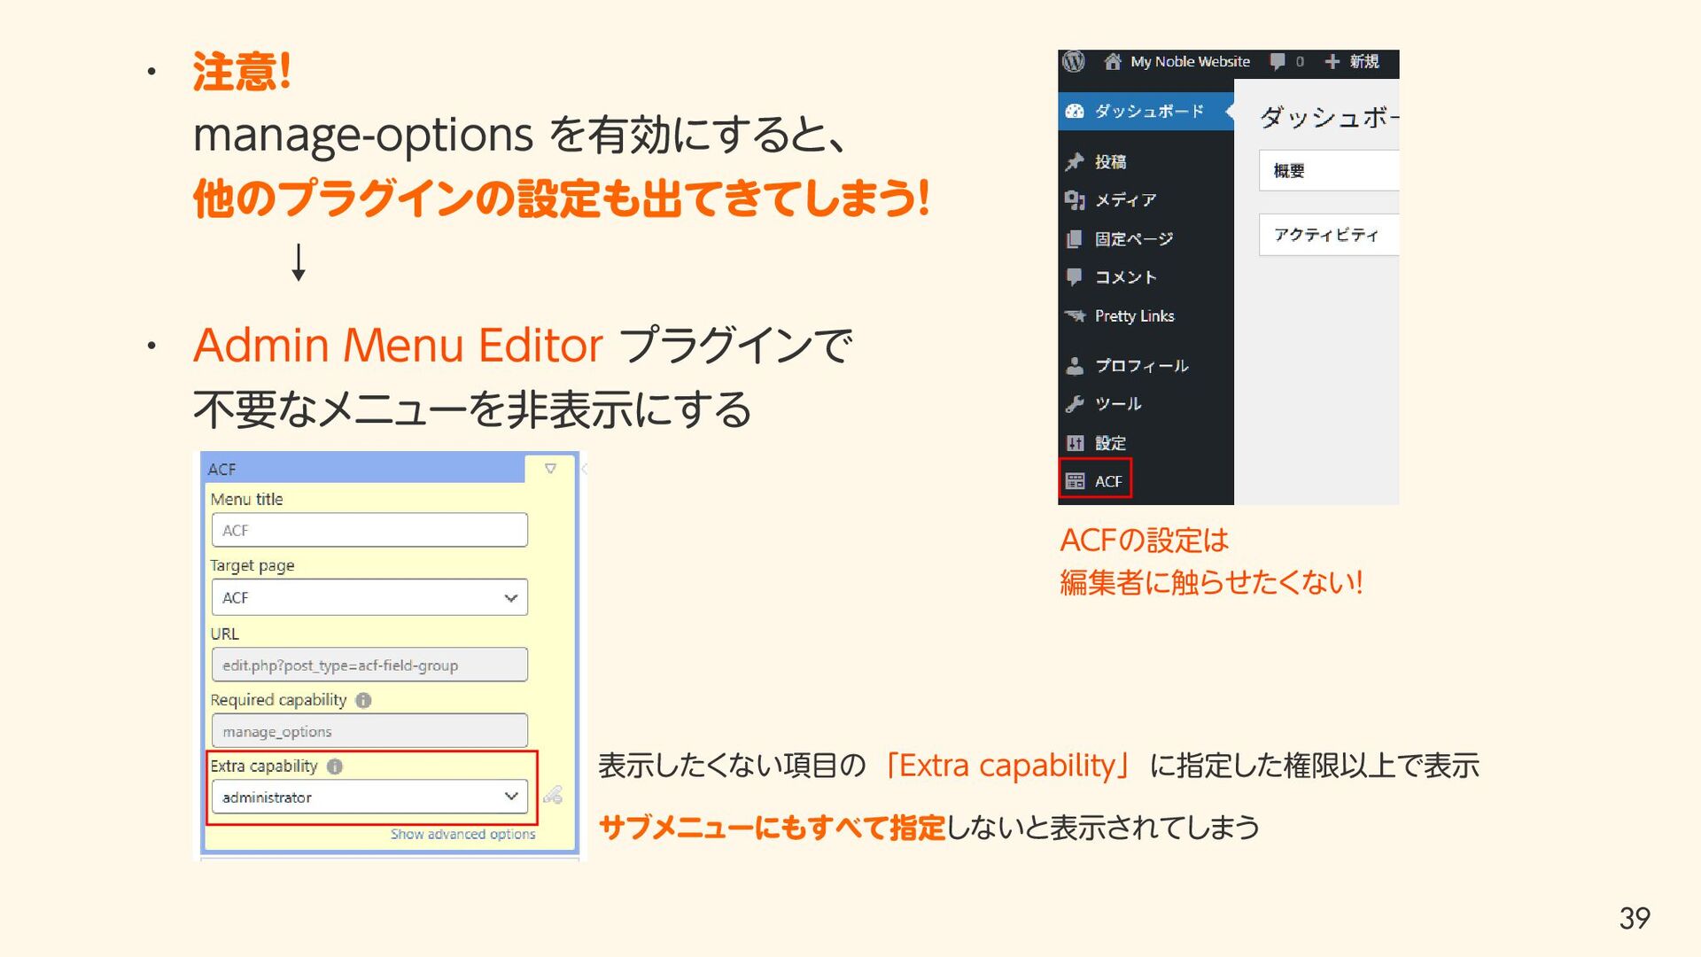
Task: Select the pushpin icon for 投稿
Action: 1075,162
